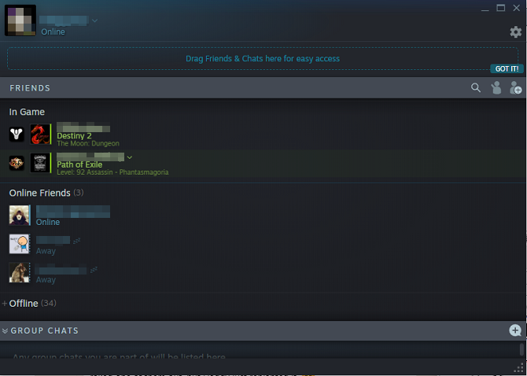Open the Add a Friend icon
The width and height of the screenshot is (527, 376).
pyautogui.click(x=515, y=87)
